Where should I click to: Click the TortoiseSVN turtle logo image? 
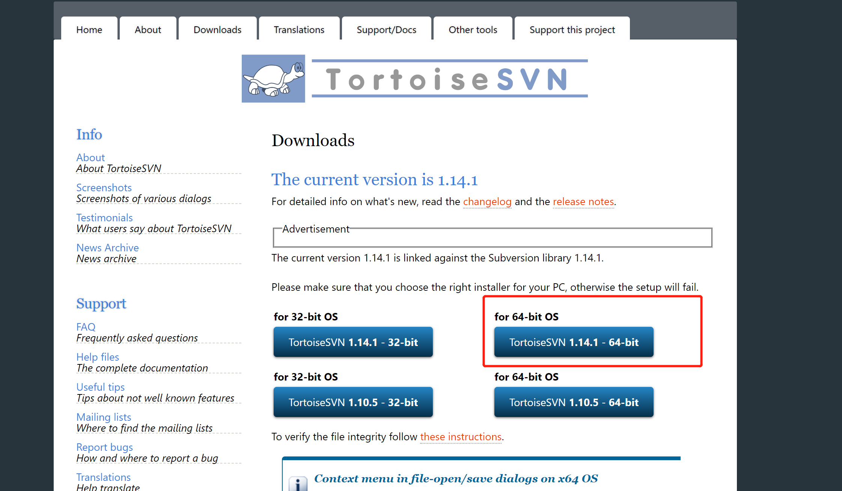(273, 79)
